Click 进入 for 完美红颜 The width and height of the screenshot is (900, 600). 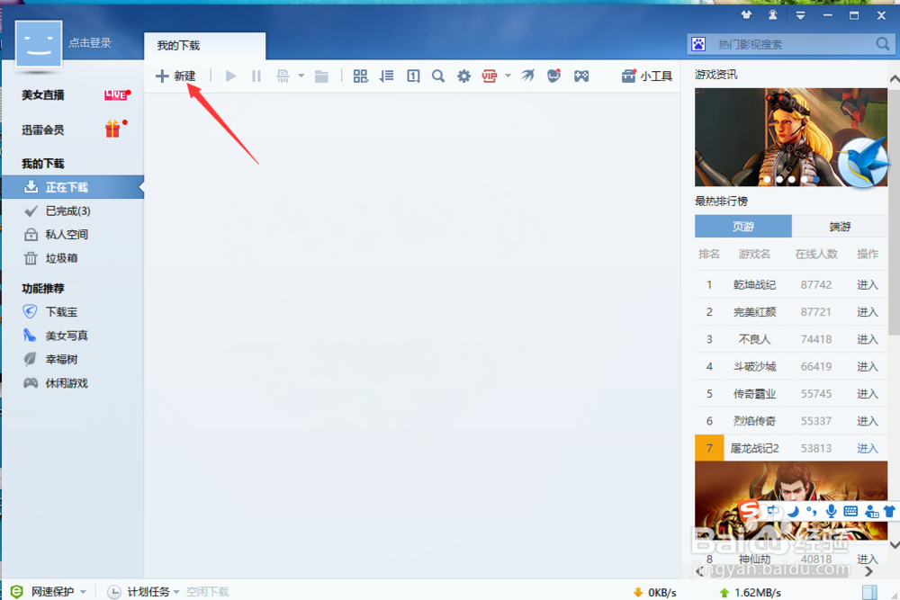click(868, 312)
